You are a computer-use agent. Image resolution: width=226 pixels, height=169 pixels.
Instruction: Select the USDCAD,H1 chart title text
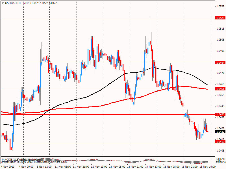[13, 3]
